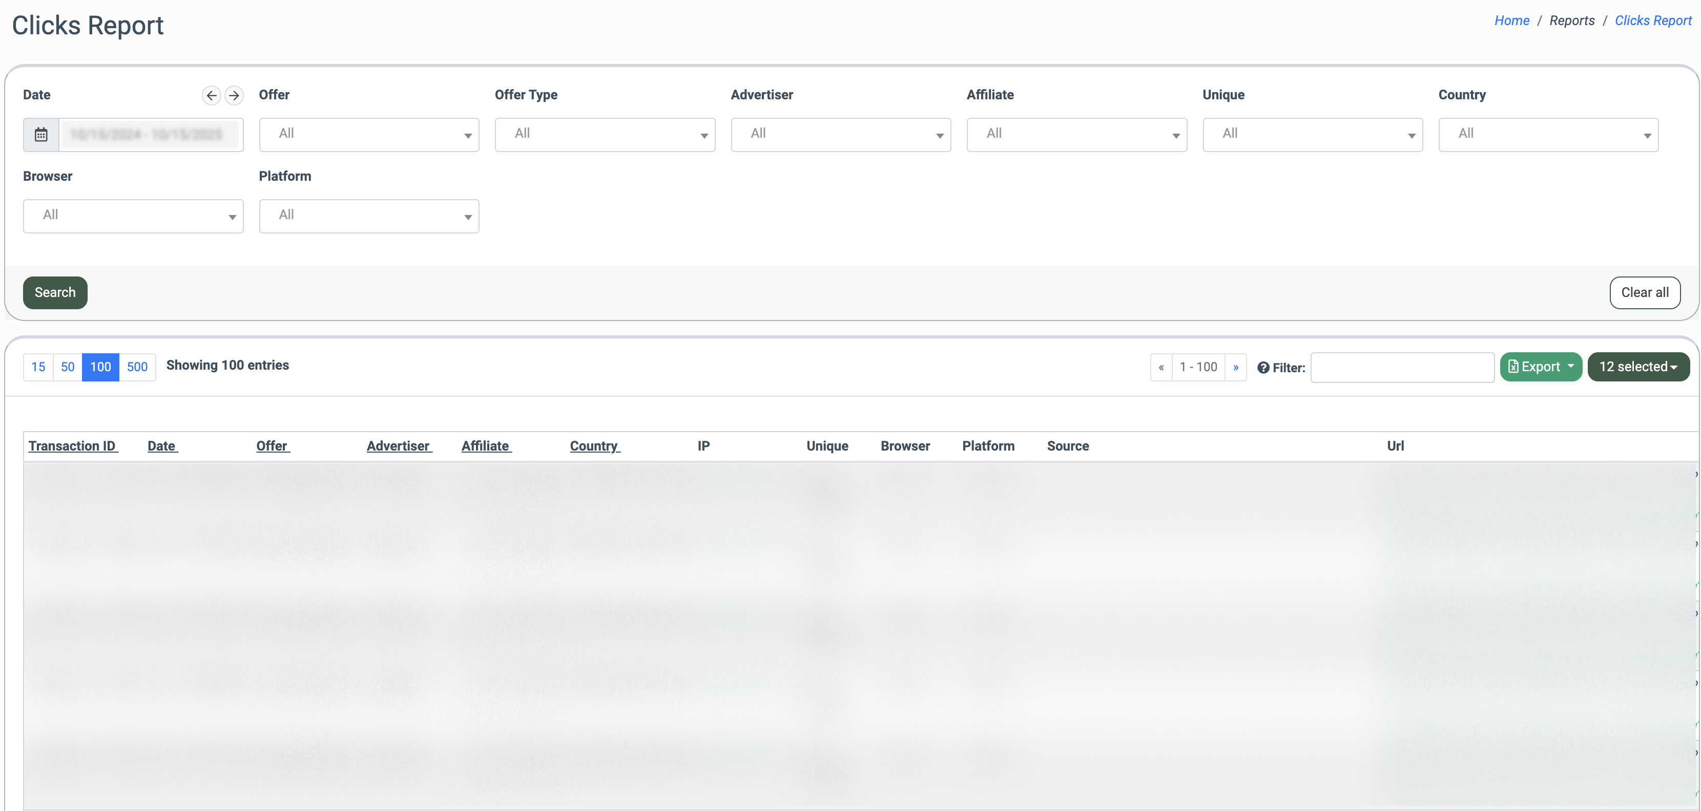1701x811 pixels.
Task: Go to next date range arrow
Action: click(x=234, y=95)
